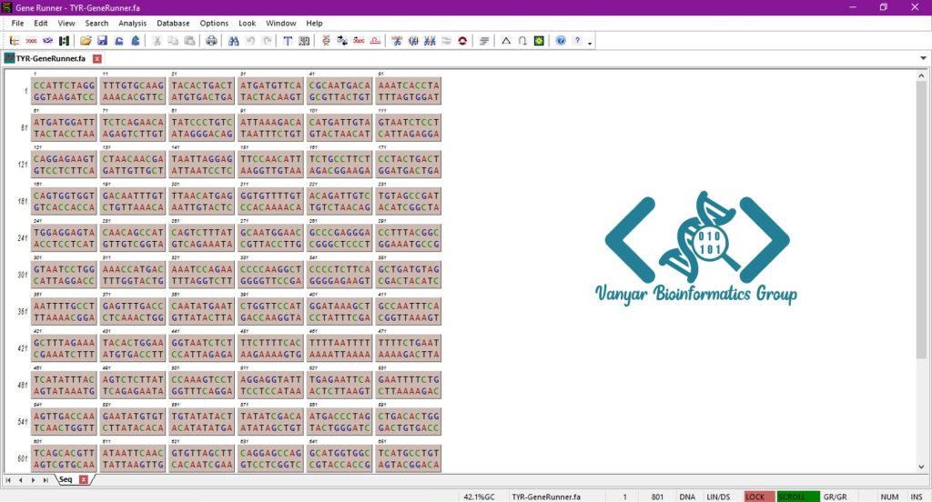Click the colorful scissors restriction icon
The height and width of the screenshot is (502, 932).
point(397,40)
